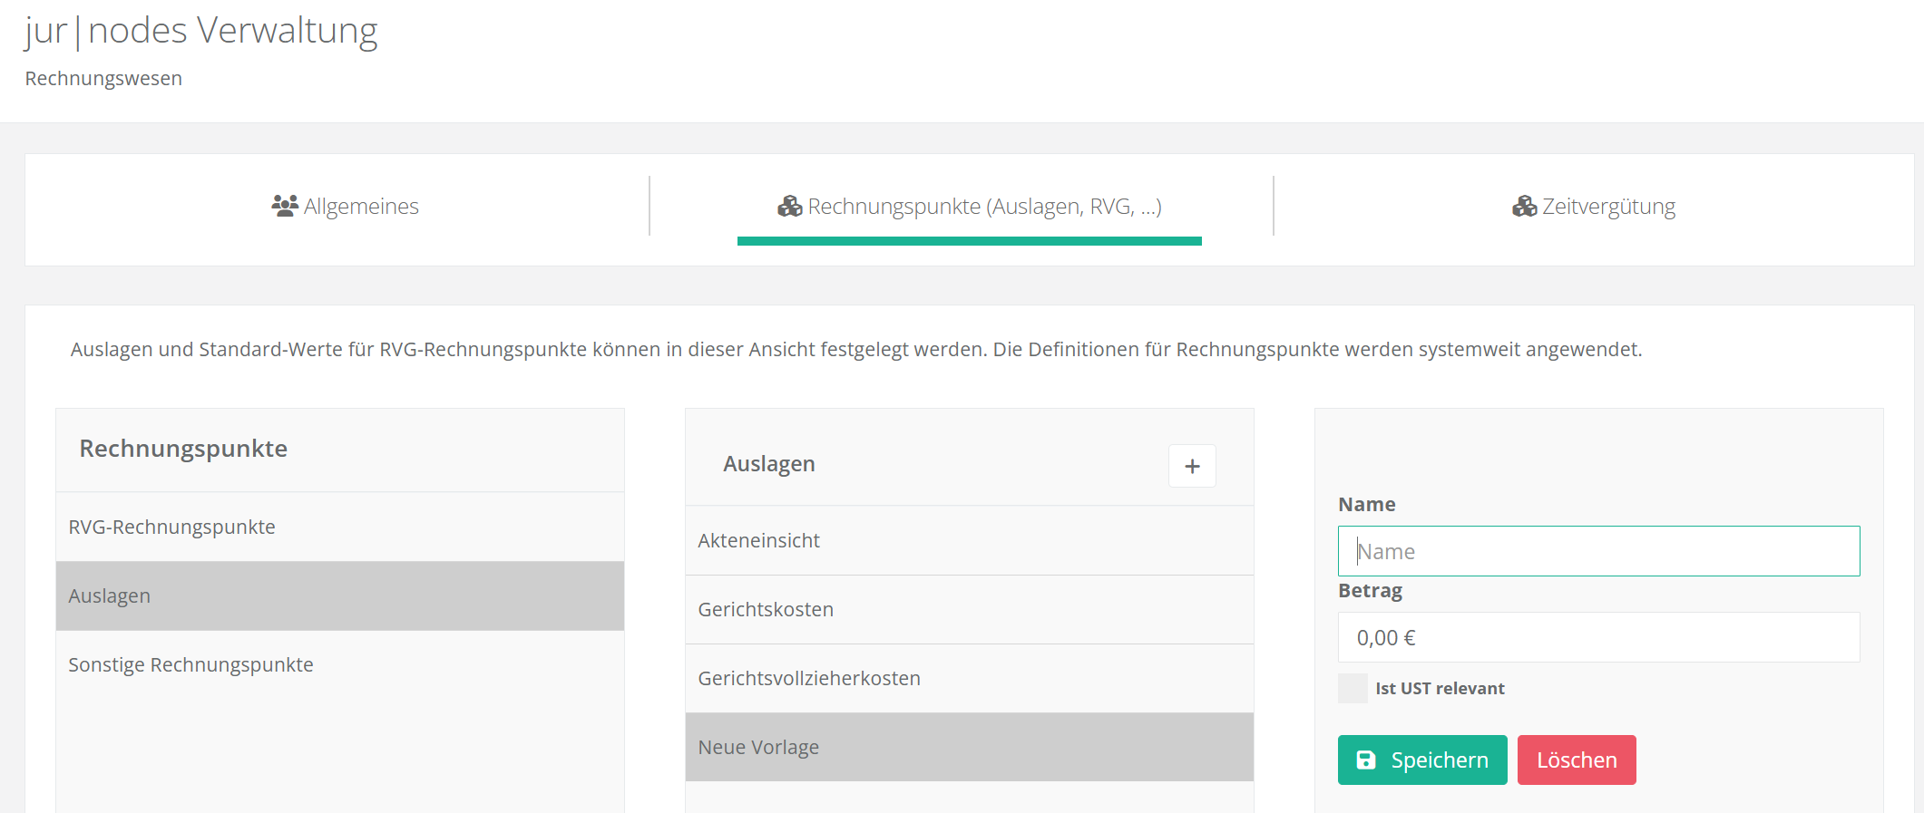Click the cubes icon beside Rechnungspunkte
Screen dimensions: 1924x813
pyautogui.click(x=789, y=207)
